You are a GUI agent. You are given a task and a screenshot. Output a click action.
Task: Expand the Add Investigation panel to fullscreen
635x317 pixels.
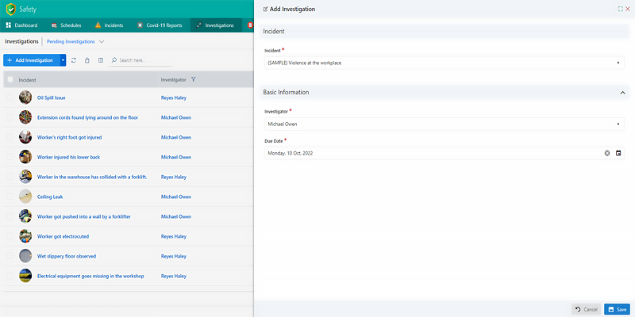620,9
